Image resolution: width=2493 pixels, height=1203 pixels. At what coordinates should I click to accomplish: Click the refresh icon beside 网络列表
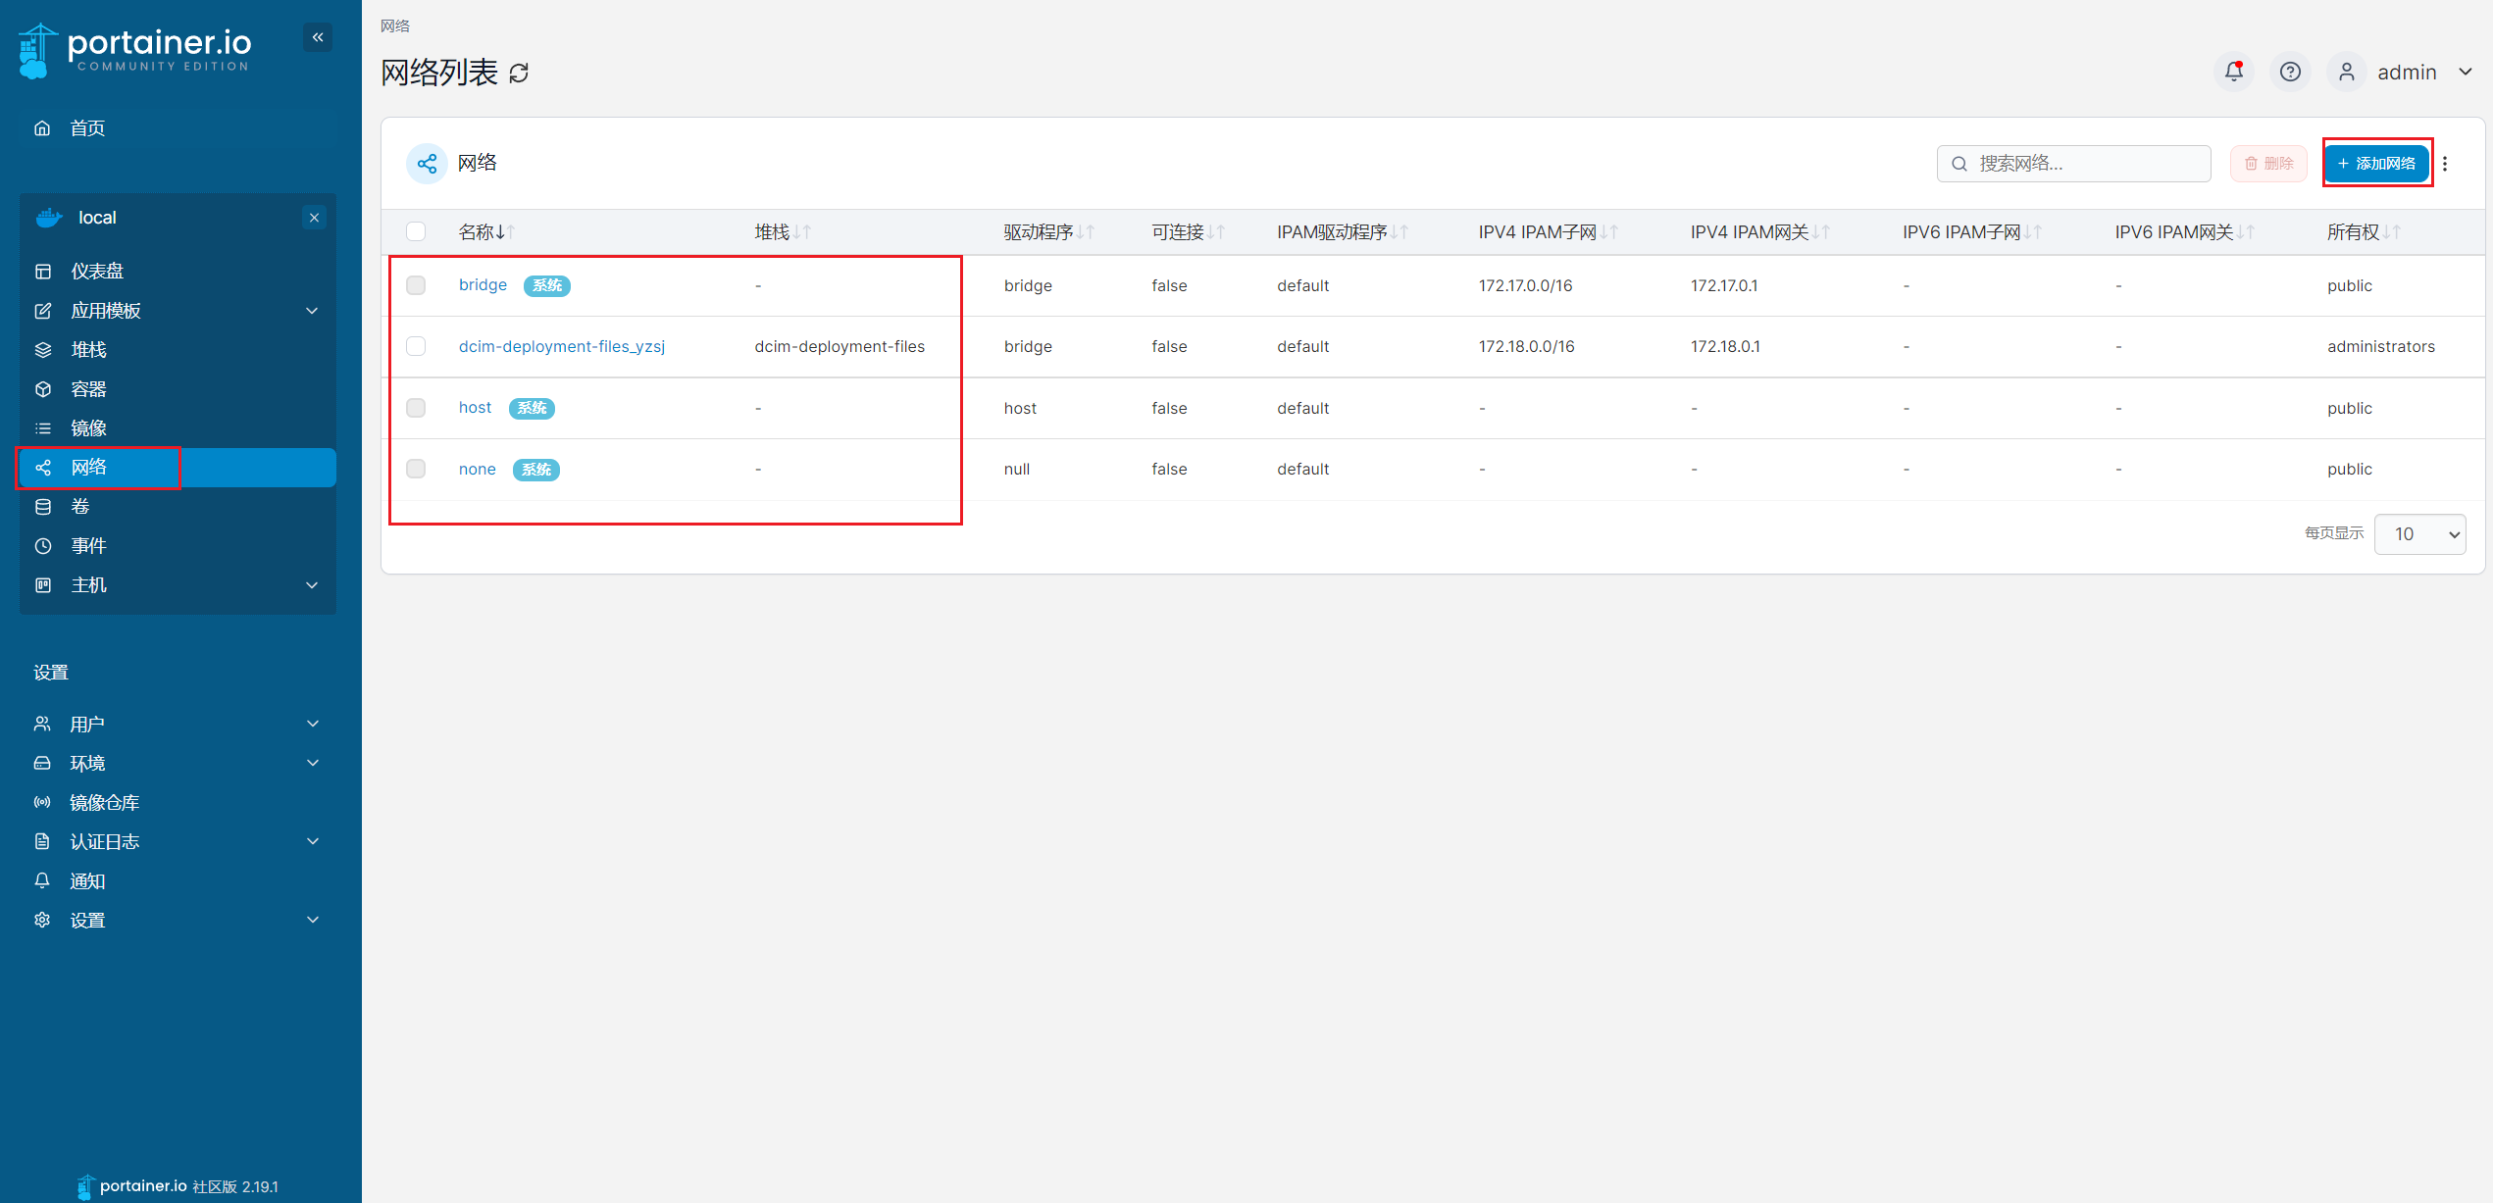click(519, 74)
